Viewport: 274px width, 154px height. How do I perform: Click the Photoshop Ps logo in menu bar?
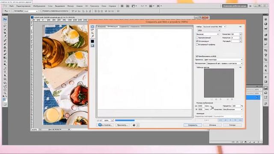pos(5,6)
